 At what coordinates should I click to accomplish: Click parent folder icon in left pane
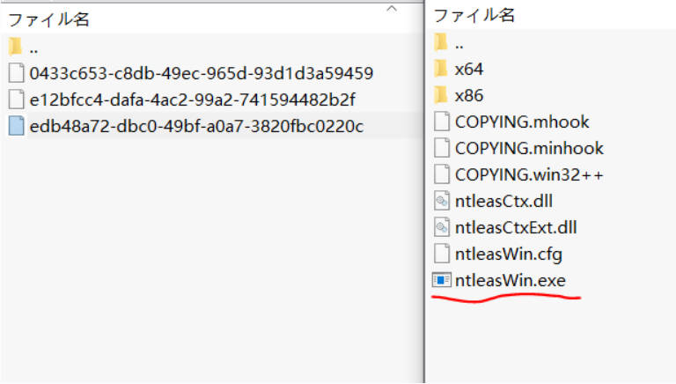point(16,47)
